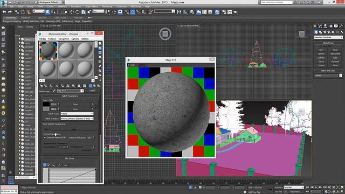Activate the Select and Uniform Scale tool
Screen dimensions: 345x194
[x=84, y=12]
